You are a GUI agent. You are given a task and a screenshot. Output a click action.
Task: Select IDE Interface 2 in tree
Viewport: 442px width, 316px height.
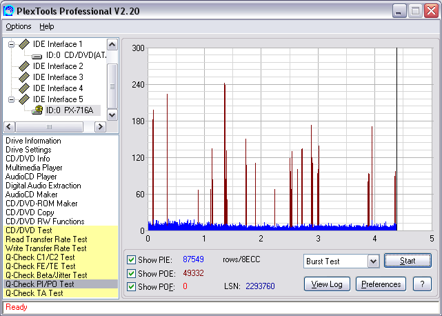[x=58, y=66]
